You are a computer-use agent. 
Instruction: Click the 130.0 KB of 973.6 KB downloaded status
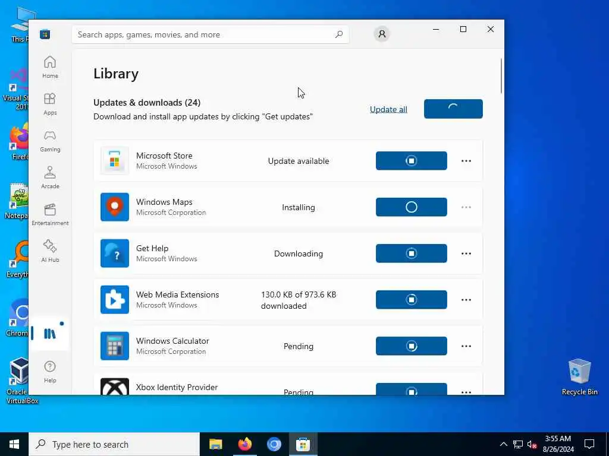coord(299,300)
